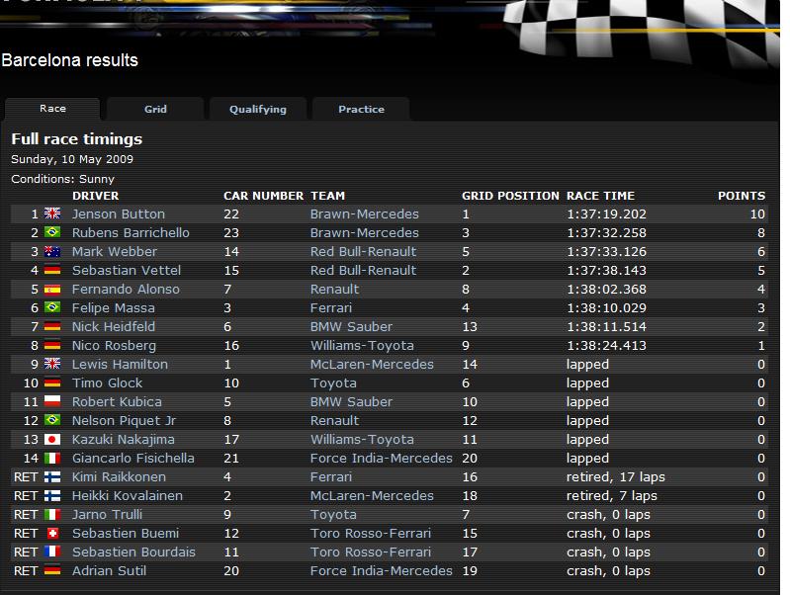Click the Italian flag beside Giancarlo Fisichella
This screenshot has width=790, height=595.
click(x=52, y=458)
